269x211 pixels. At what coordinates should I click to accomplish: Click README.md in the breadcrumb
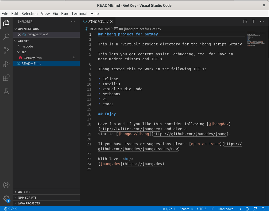pyautogui.click(x=99, y=29)
